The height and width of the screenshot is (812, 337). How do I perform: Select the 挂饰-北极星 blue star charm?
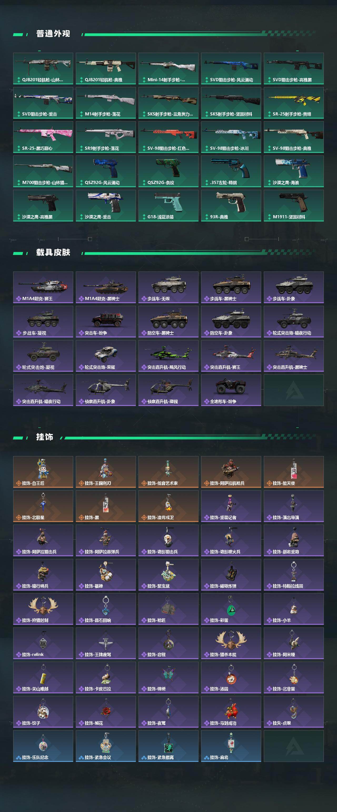click(x=43, y=506)
